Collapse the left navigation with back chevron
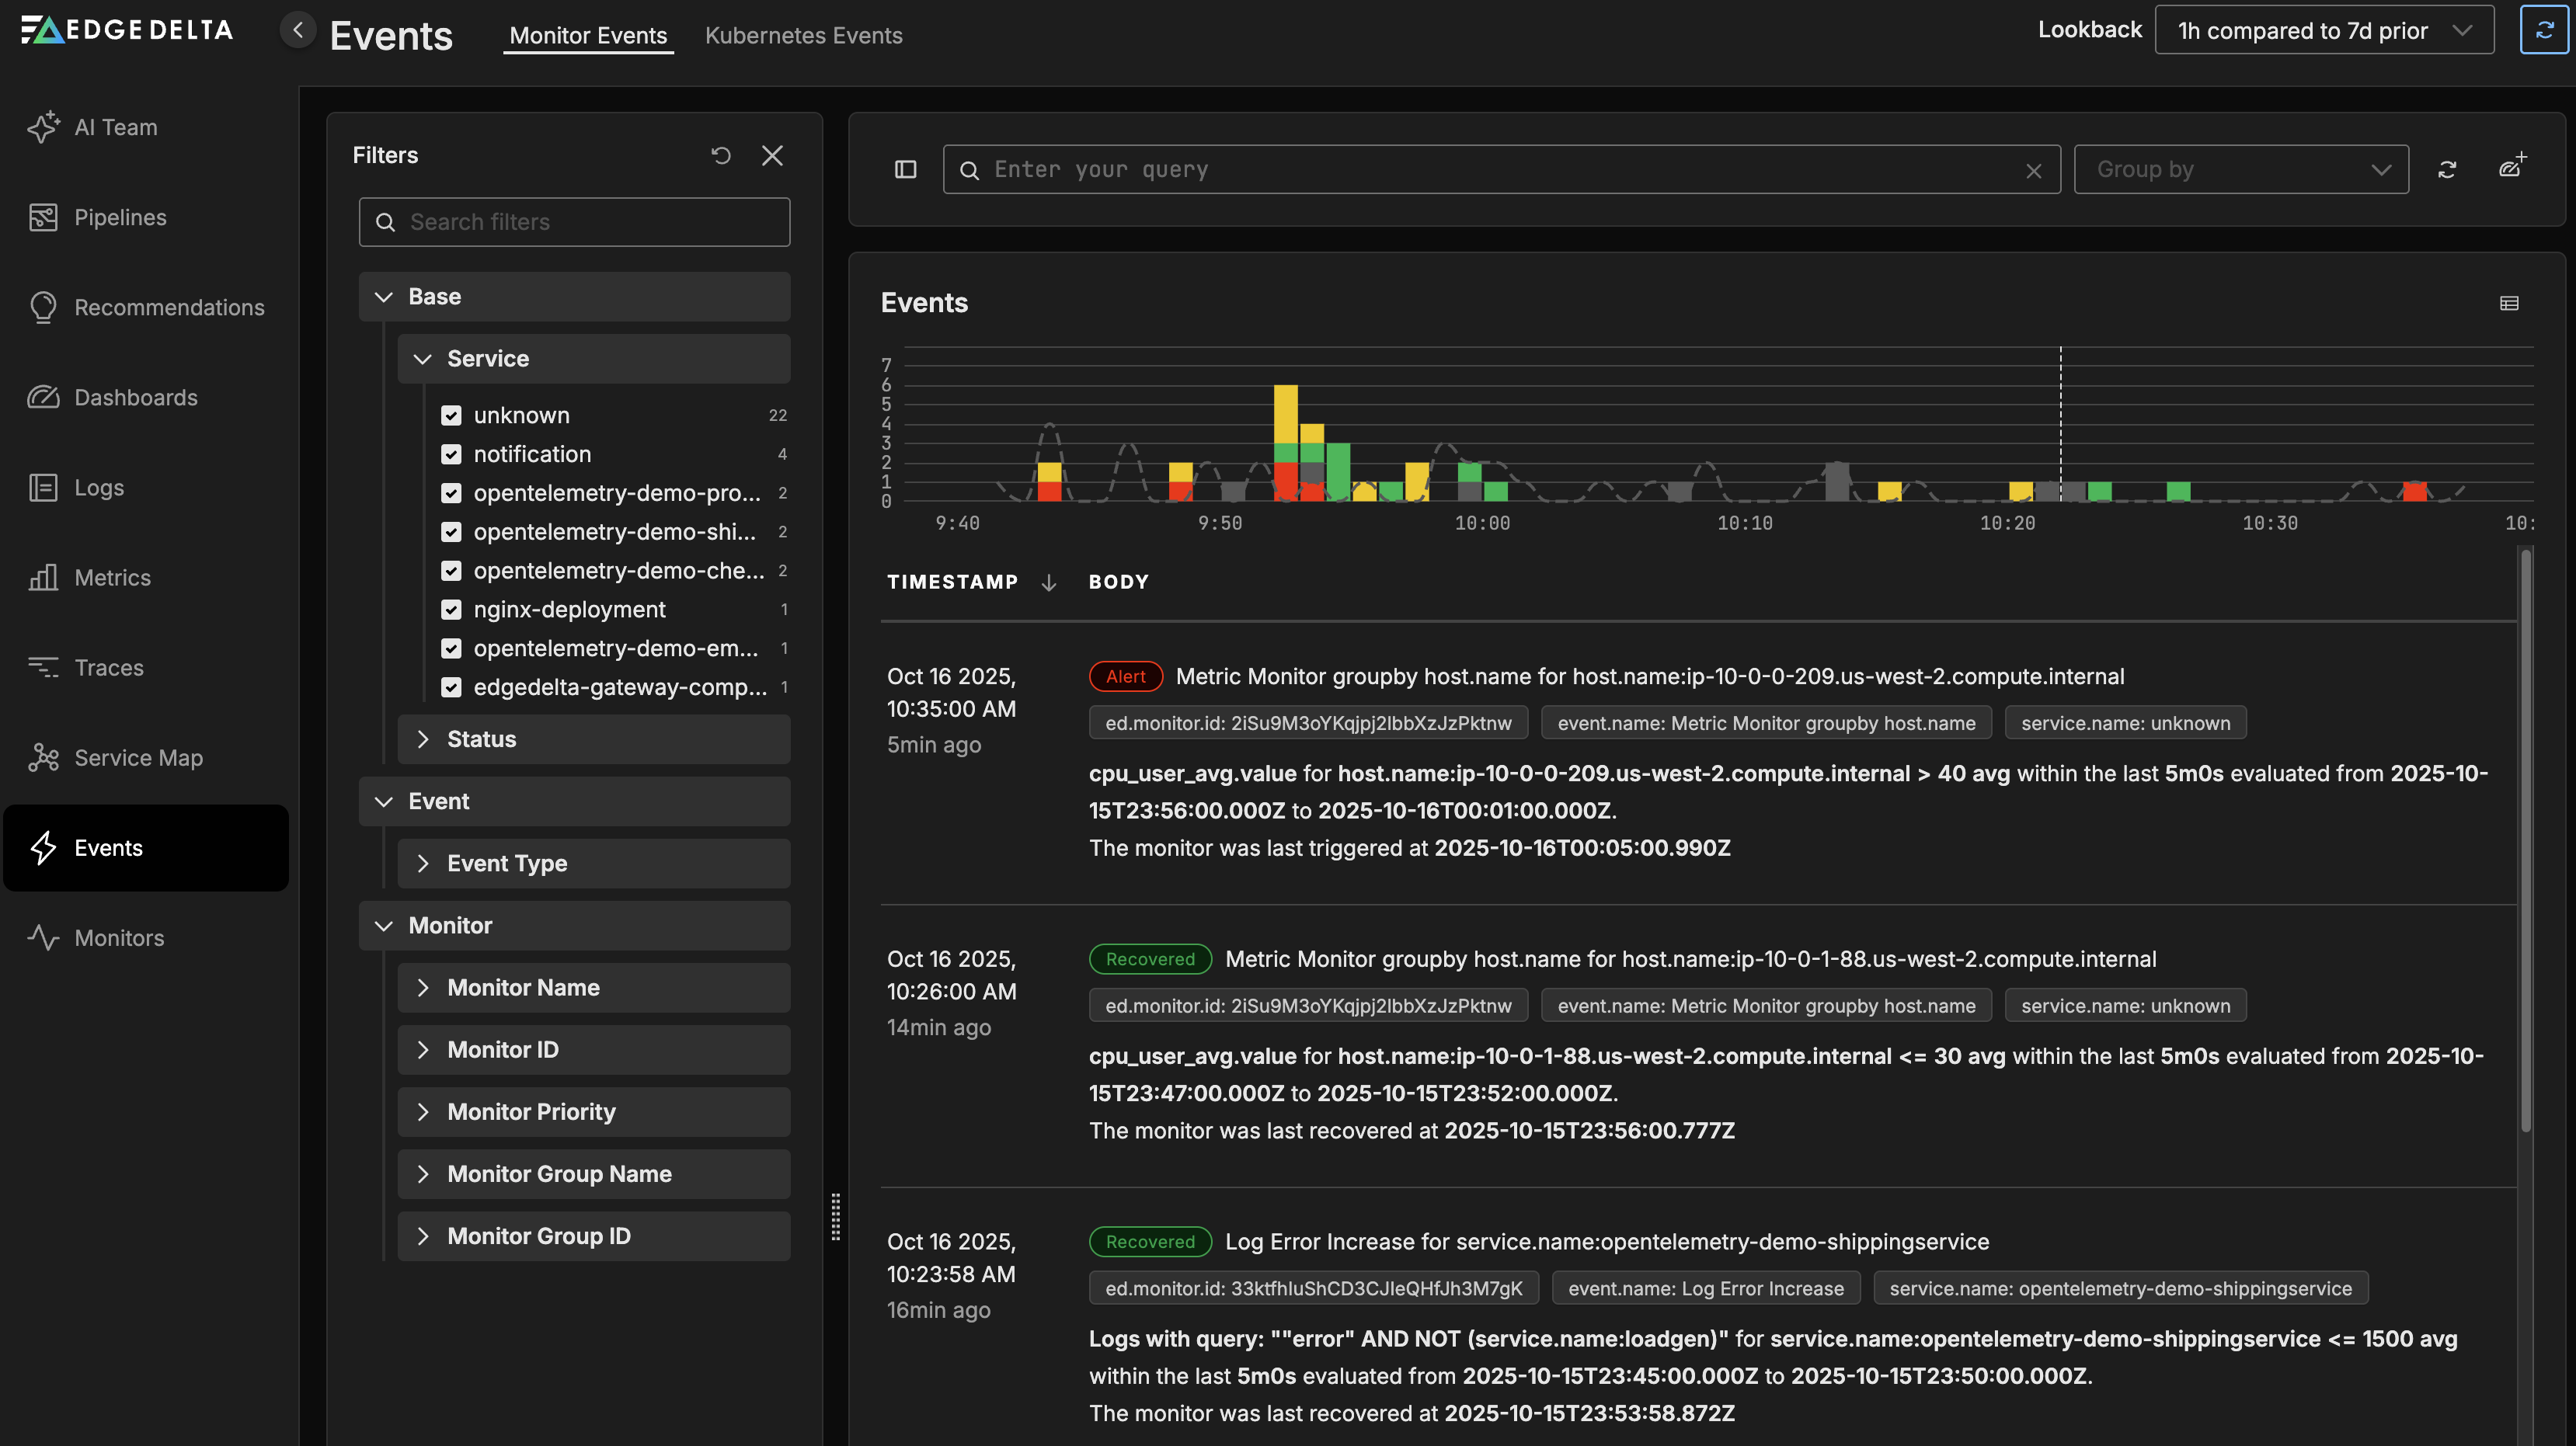The image size is (2576, 1446). click(x=297, y=30)
